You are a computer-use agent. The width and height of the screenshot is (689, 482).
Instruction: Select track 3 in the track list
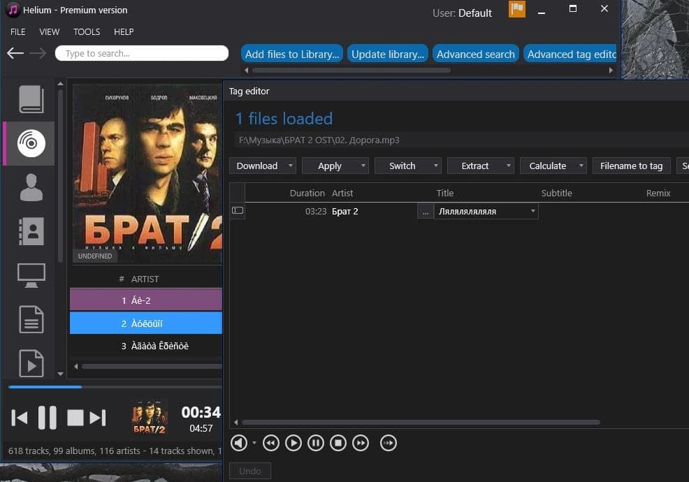[x=146, y=346]
